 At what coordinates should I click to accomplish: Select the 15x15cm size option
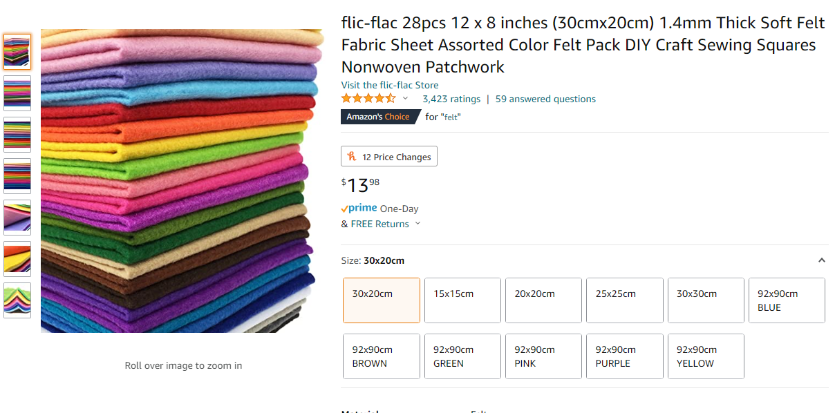click(x=462, y=300)
